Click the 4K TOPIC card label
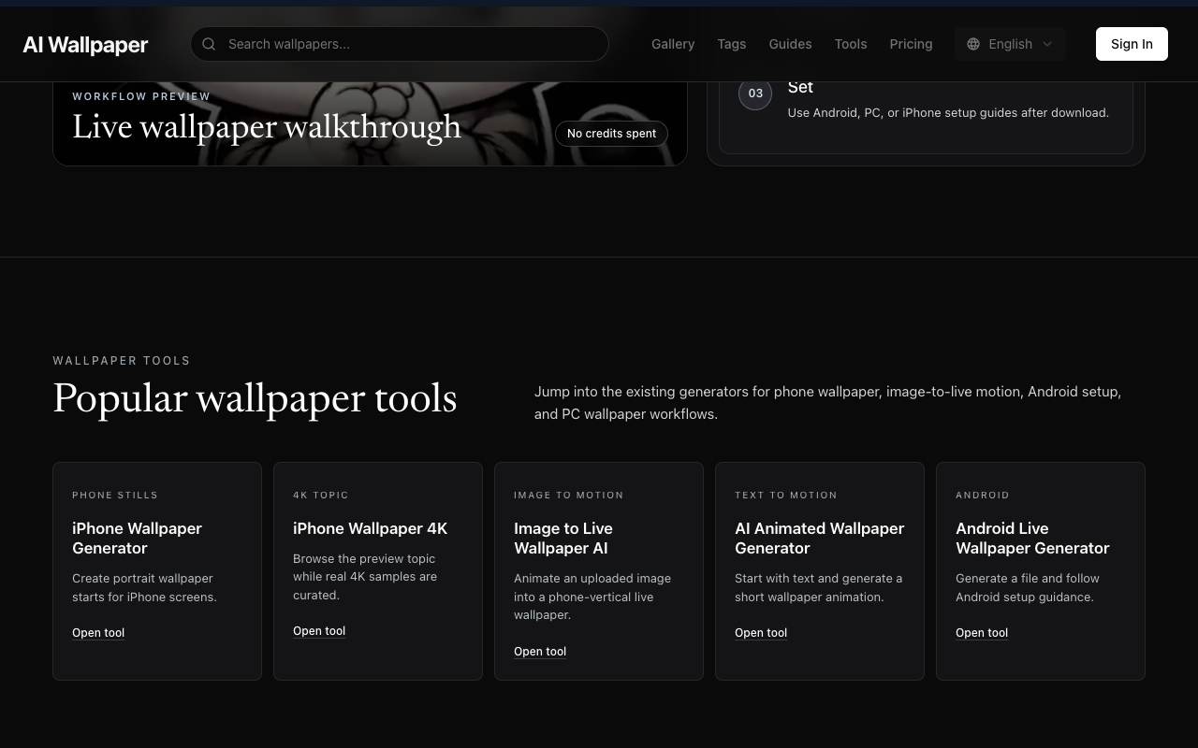Image resolution: width=1198 pixels, height=748 pixels. tap(320, 496)
